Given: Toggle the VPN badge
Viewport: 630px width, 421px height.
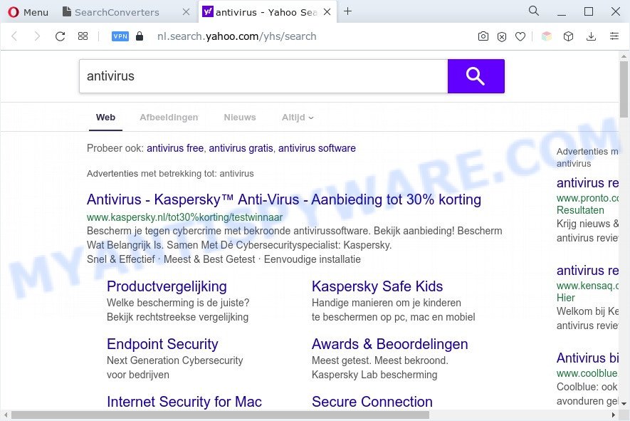Looking at the screenshot, I should (x=120, y=36).
